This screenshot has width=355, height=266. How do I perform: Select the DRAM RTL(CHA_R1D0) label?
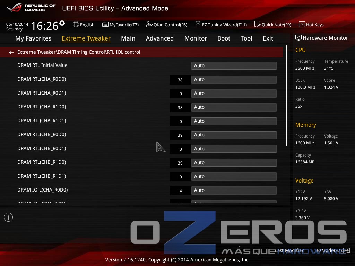[42, 107]
